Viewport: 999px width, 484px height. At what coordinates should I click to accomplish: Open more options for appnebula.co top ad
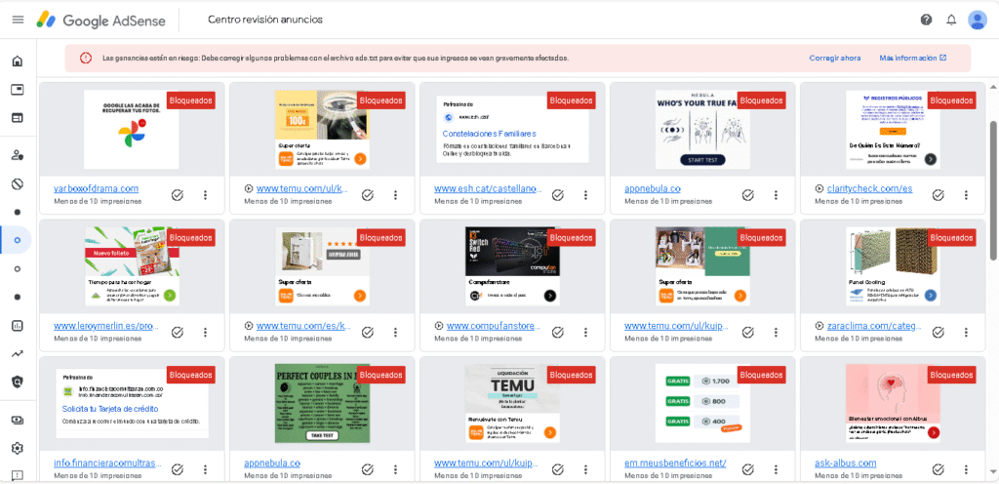click(x=775, y=194)
